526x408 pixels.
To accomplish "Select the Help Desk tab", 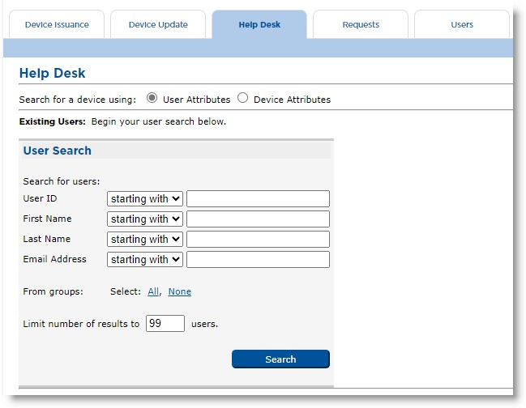I will [x=259, y=24].
